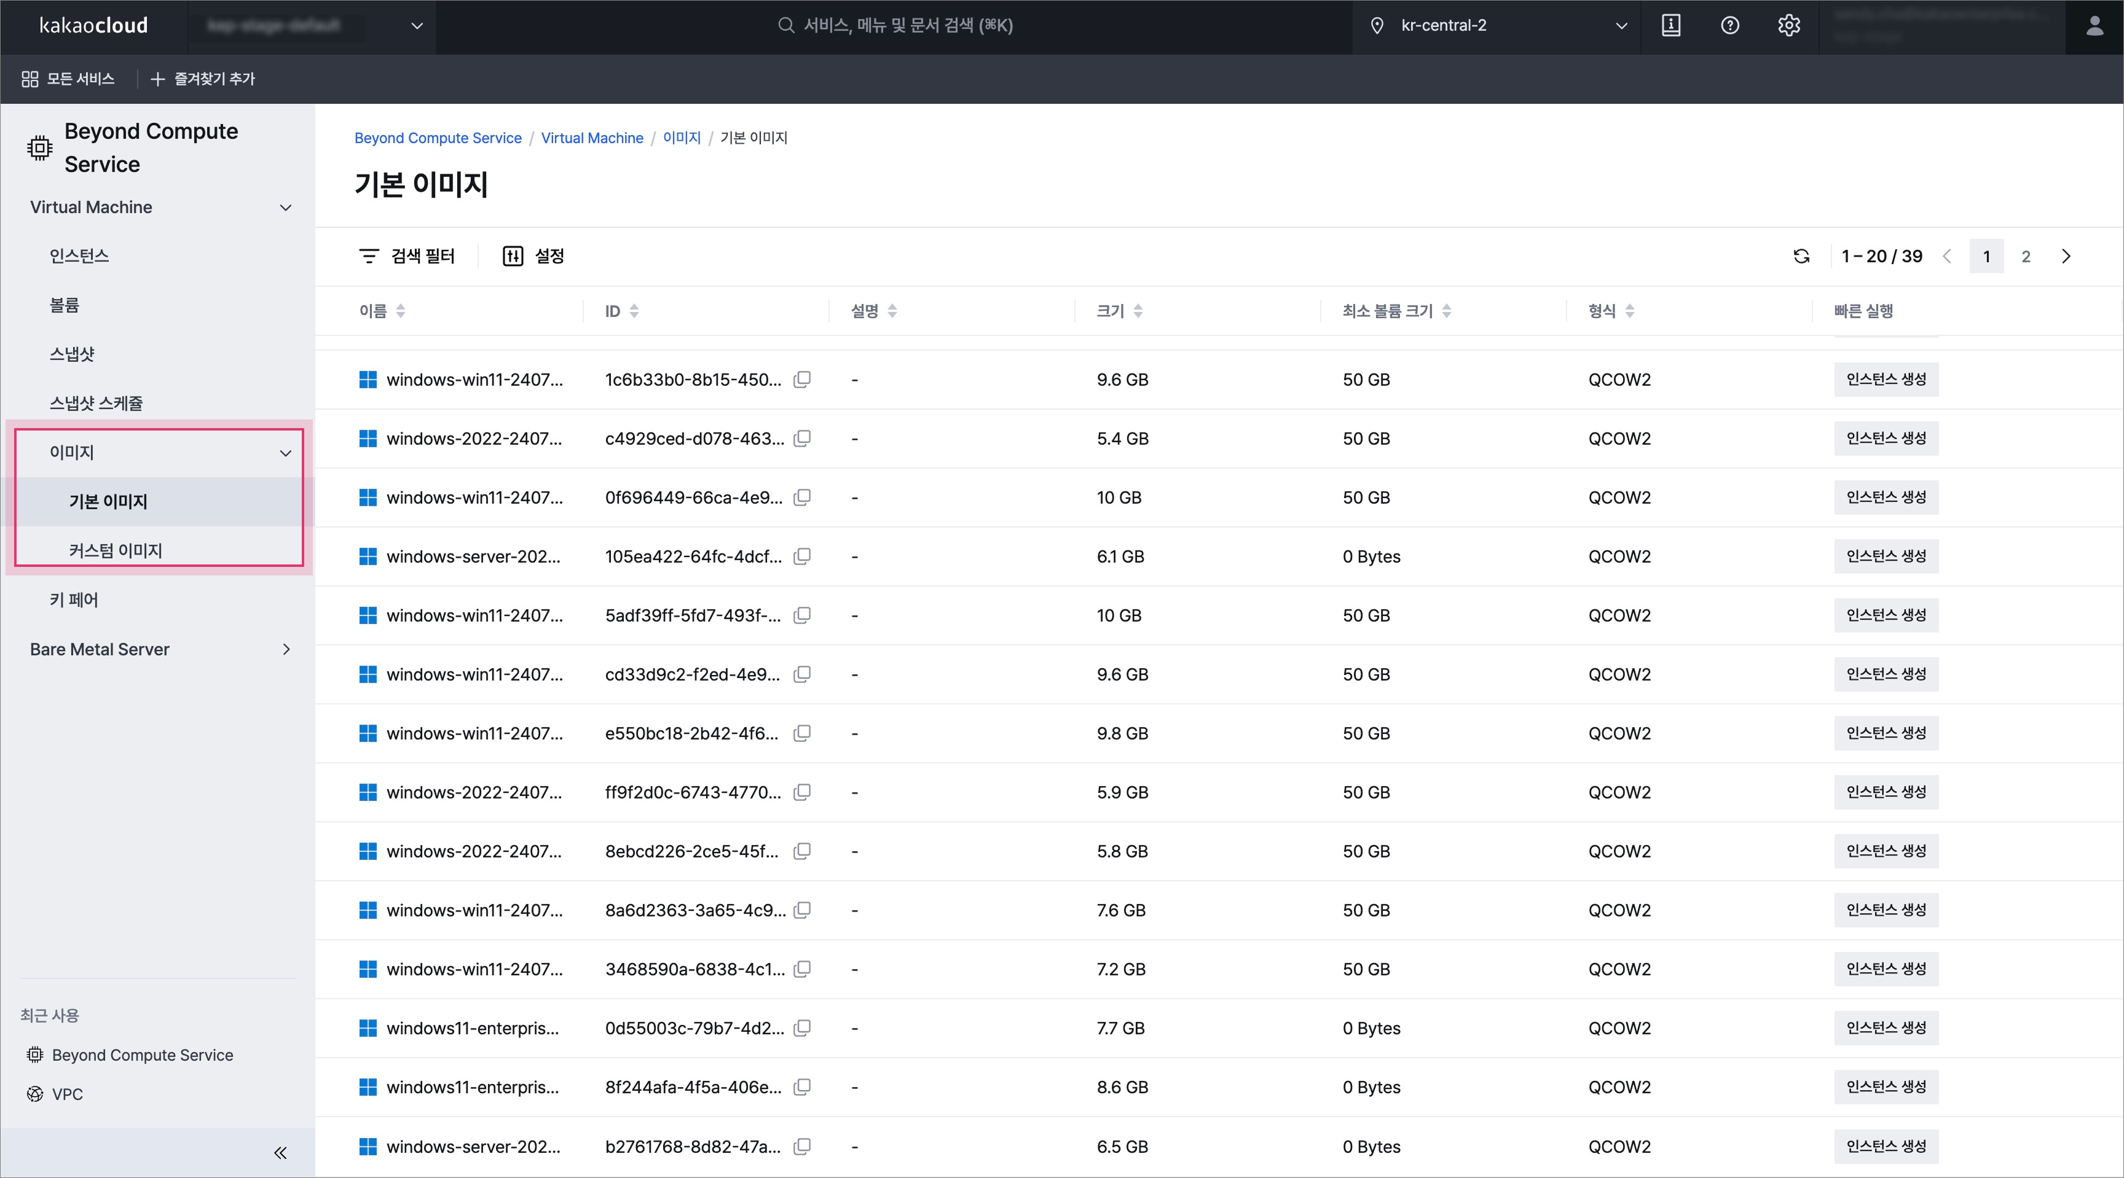Collapse the sidebar with double chevron icon
Viewport: 2124px width, 1178px height.
(x=280, y=1152)
